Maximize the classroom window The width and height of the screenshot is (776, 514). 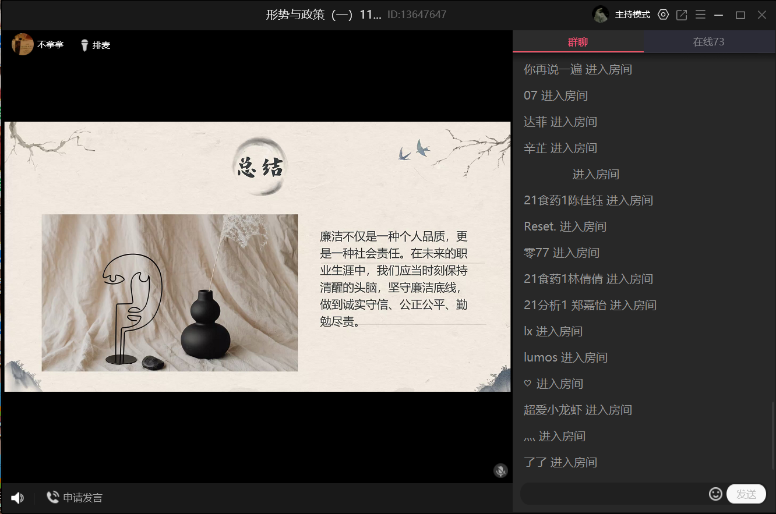click(x=740, y=15)
